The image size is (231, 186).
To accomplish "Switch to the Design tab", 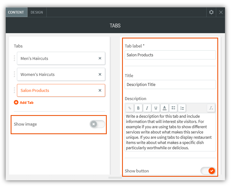I will pyautogui.click(x=37, y=12).
